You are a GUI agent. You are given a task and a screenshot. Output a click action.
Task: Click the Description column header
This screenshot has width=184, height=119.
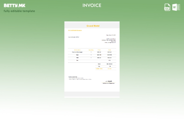[77, 50]
